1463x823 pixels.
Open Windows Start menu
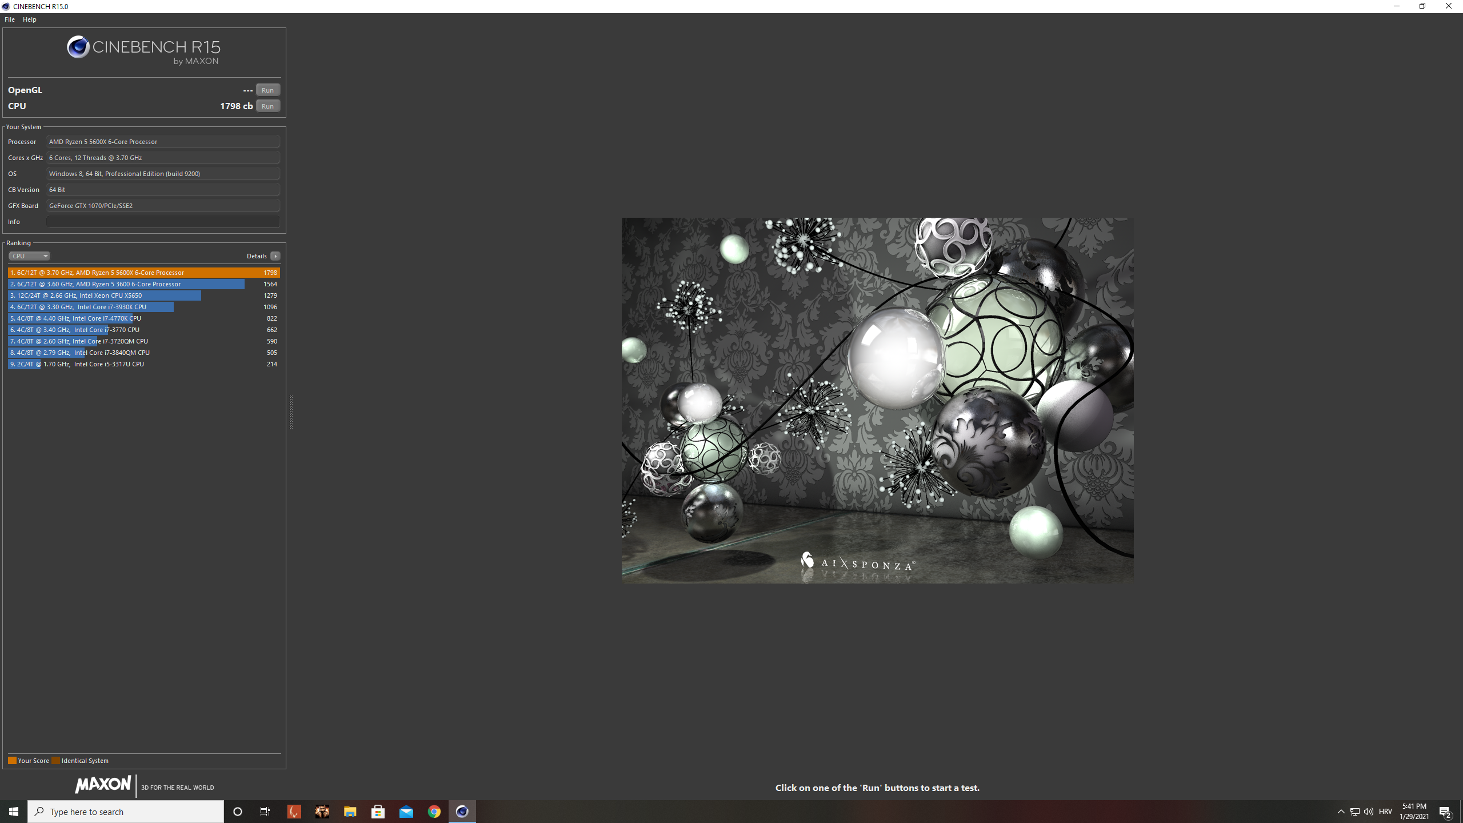pyautogui.click(x=14, y=812)
